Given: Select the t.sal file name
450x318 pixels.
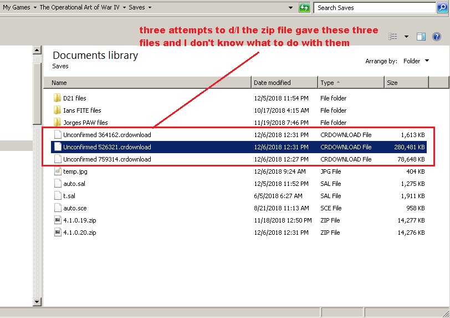Looking at the screenshot, I should point(69,196).
